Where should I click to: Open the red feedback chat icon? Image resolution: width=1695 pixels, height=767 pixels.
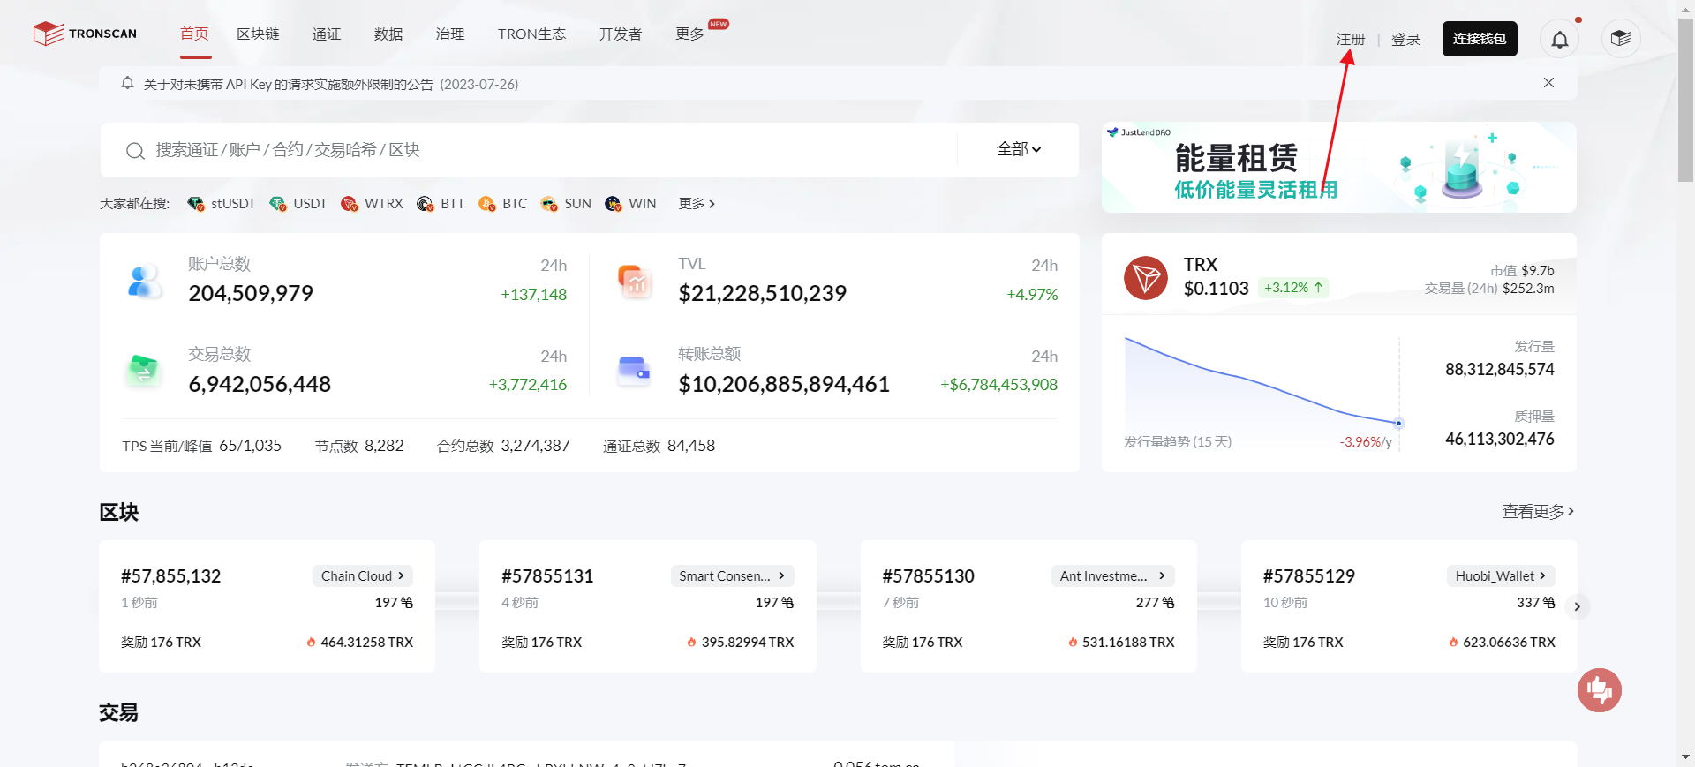(x=1599, y=690)
